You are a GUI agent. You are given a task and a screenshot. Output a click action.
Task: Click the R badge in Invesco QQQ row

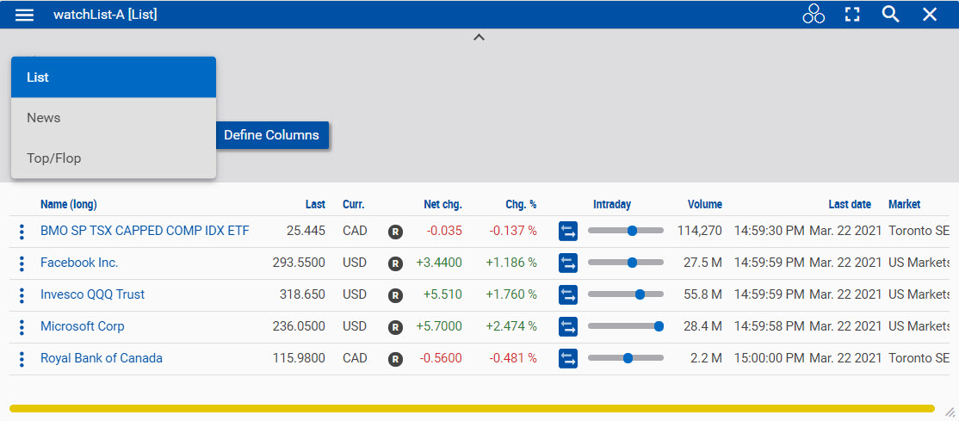(396, 295)
